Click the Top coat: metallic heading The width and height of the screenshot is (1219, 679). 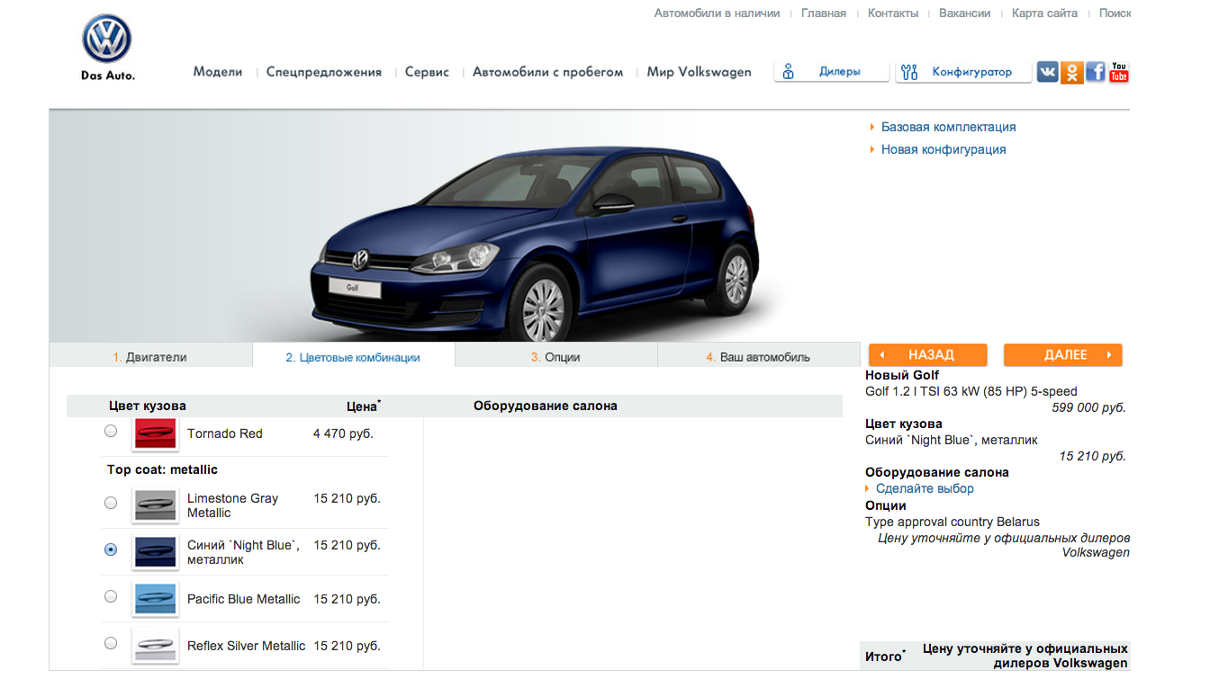162,469
